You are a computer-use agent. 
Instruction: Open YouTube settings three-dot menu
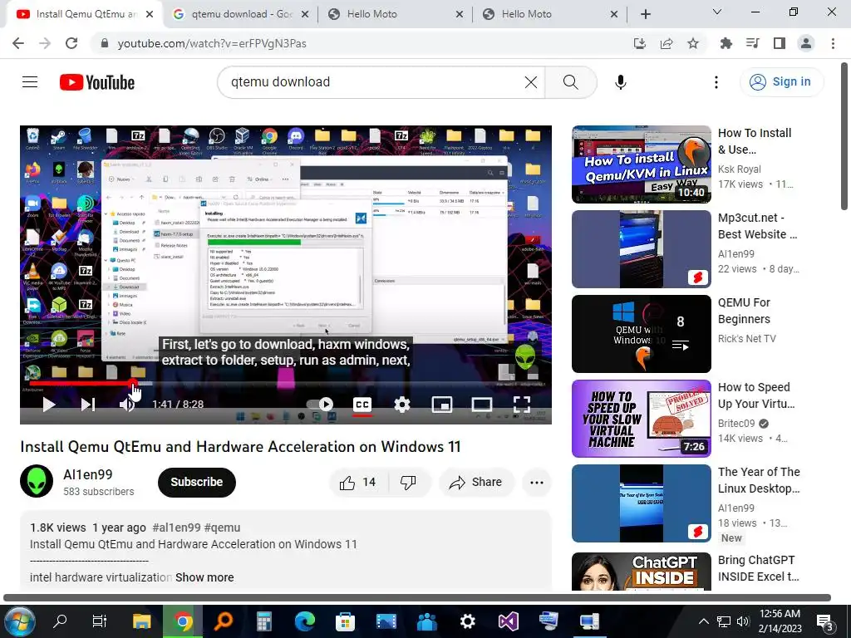[716, 82]
